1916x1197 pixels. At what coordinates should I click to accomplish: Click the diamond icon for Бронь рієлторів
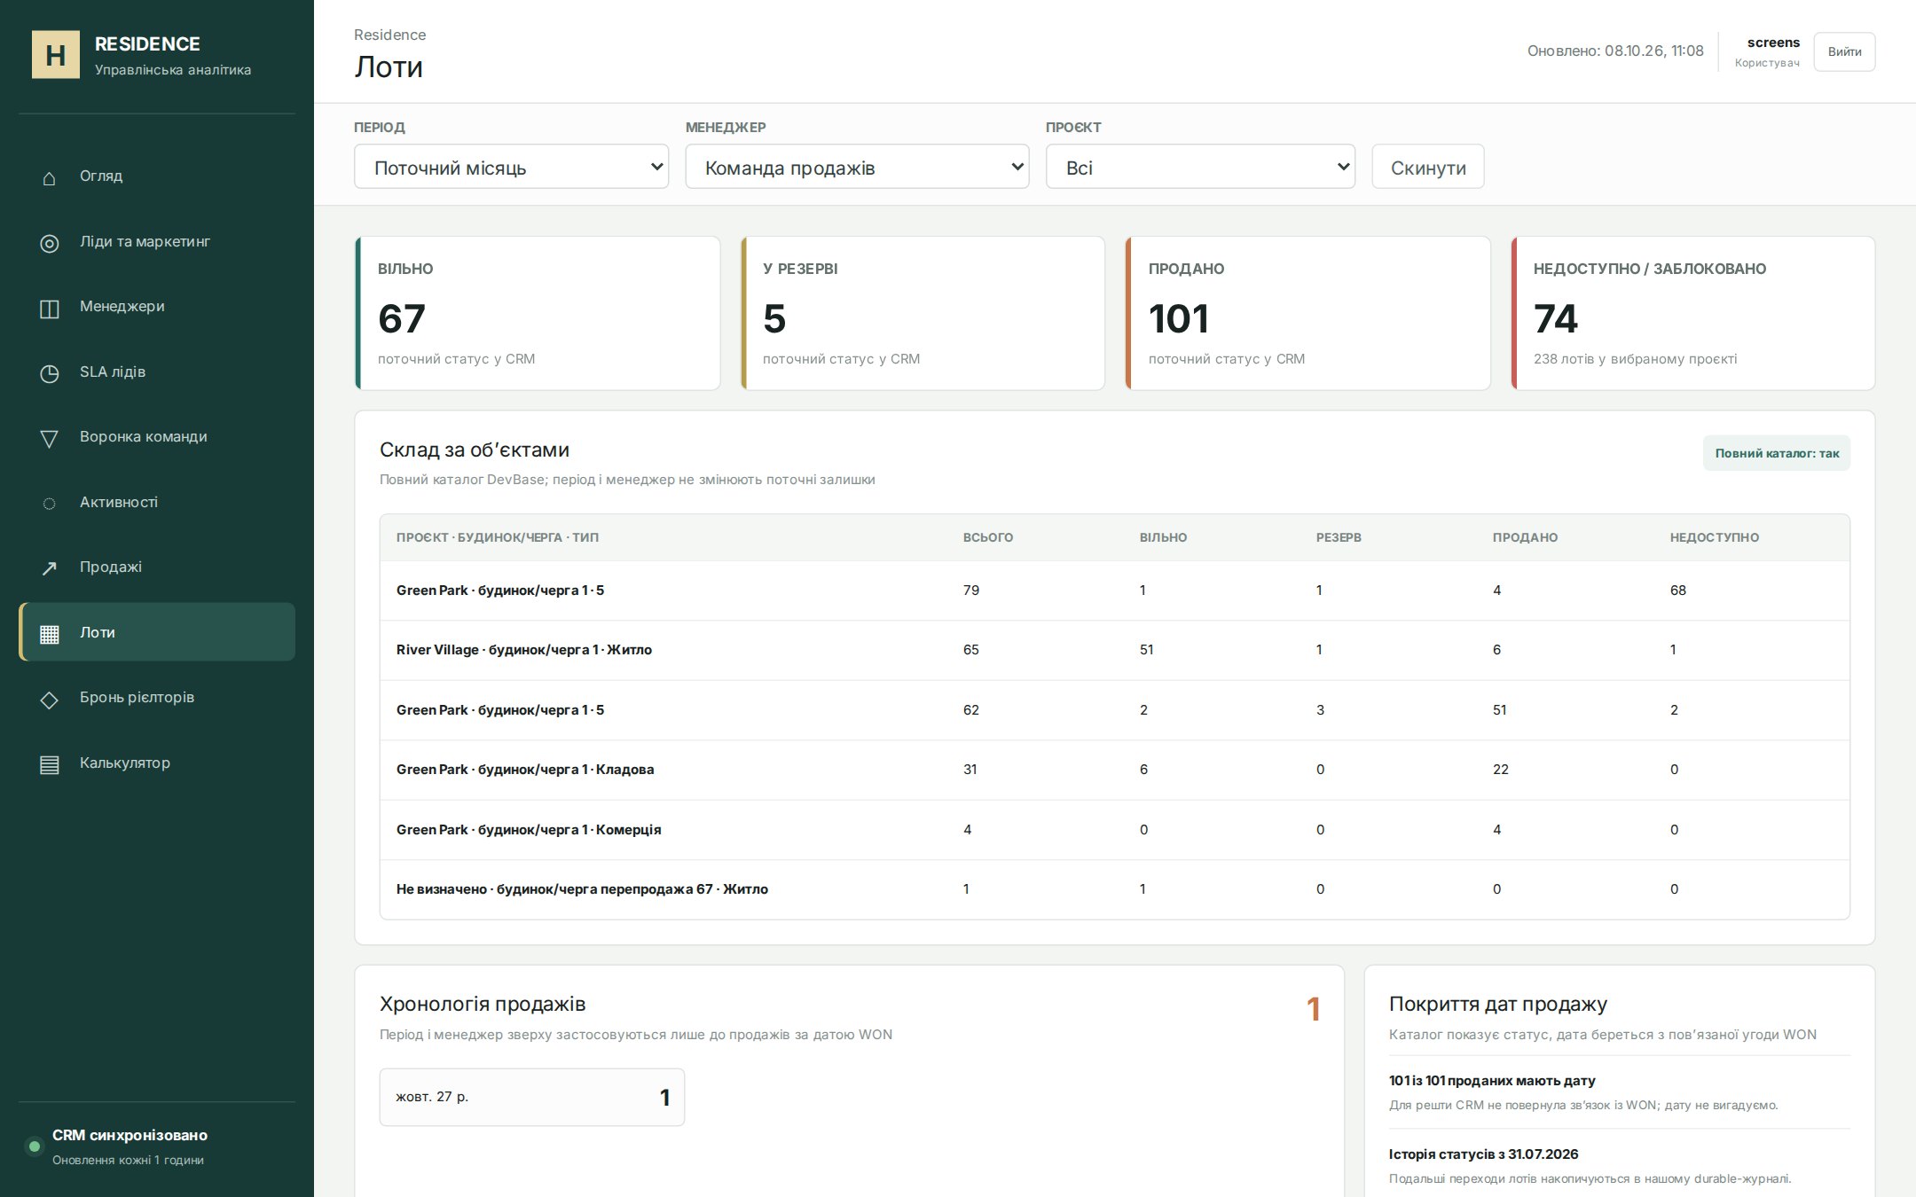click(50, 699)
